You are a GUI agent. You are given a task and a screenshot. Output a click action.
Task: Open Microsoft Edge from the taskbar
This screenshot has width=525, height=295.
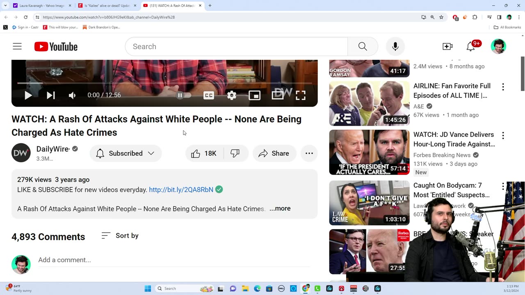coord(257,288)
